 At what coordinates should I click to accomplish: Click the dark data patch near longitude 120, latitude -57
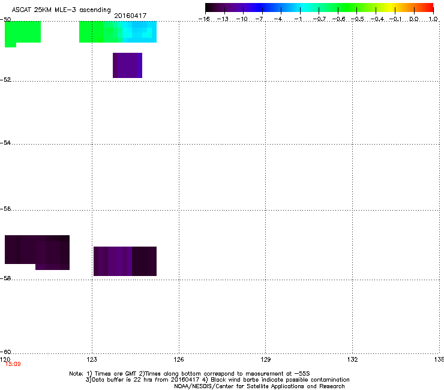click(37, 253)
